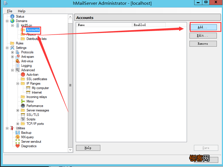
Task: Expand the Anti-spam node
Action: click(12, 57)
